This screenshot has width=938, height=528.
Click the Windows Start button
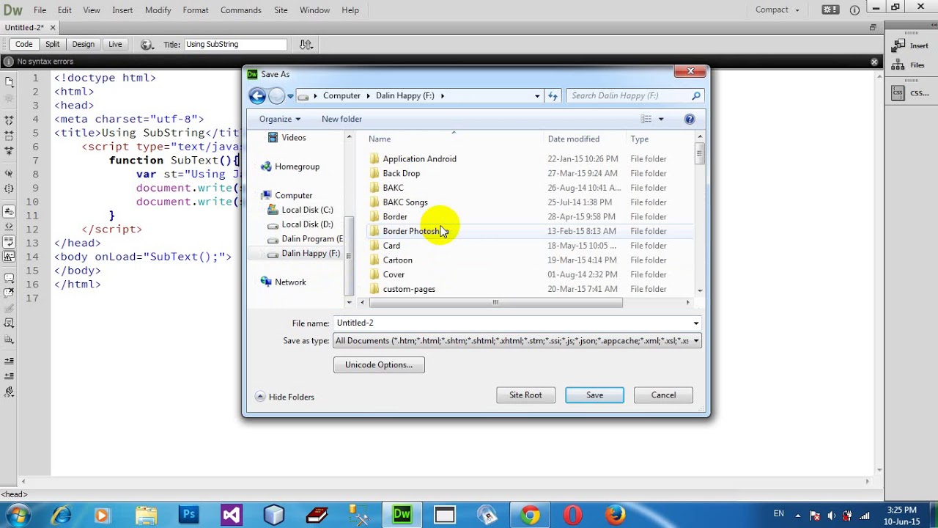click(18, 515)
